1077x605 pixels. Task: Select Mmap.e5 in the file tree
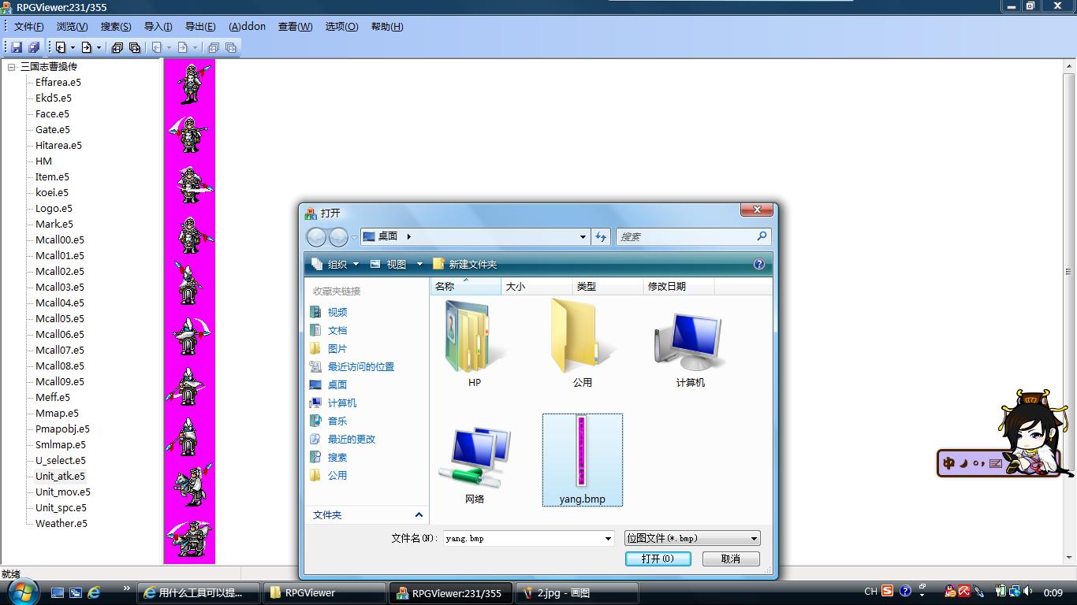click(57, 413)
